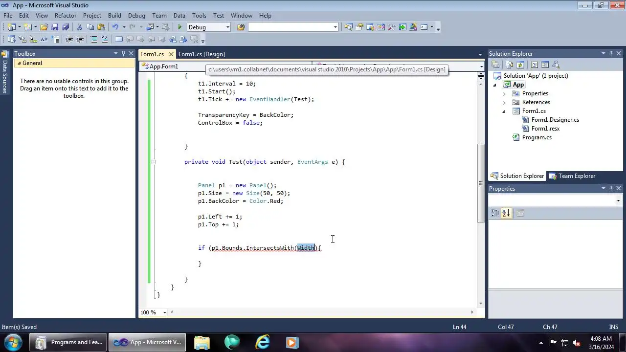The height and width of the screenshot is (352, 626).
Task: Open the Tools menu
Action: (199, 16)
